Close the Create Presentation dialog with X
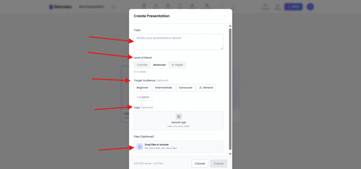Image resolution: width=361 pixels, height=169 pixels. pyautogui.click(x=224, y=16)
